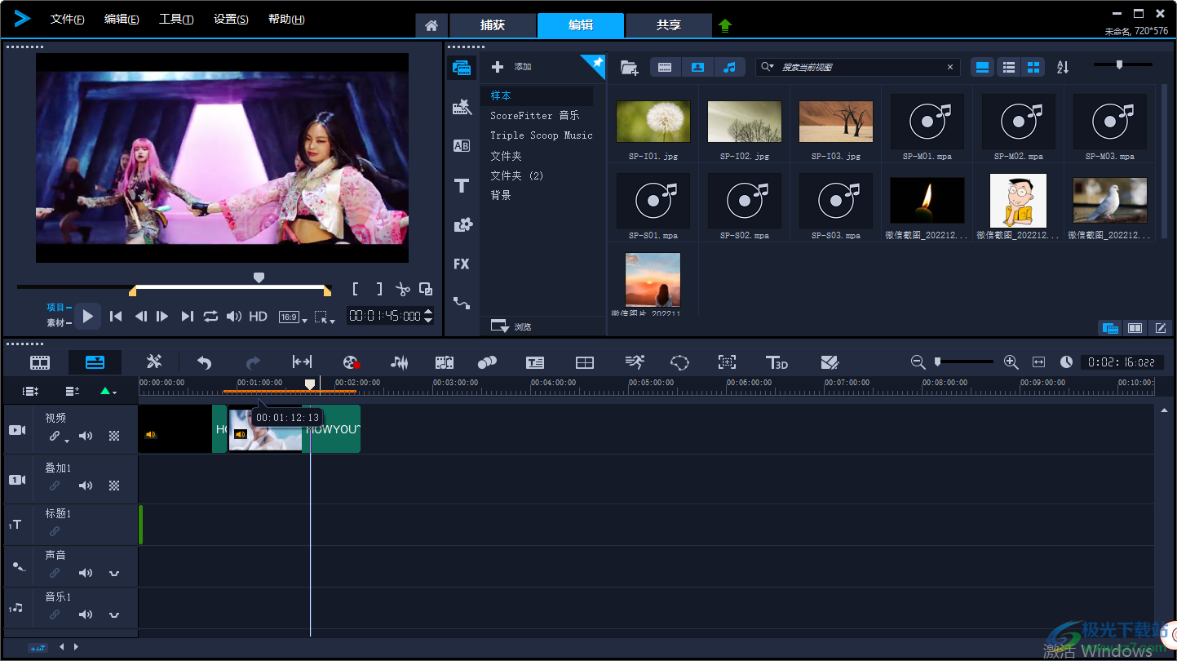Screen dimensions: 1177x661
Task: Open the preview resize/crop mode dropdown
Action: (x=325, y=317)
